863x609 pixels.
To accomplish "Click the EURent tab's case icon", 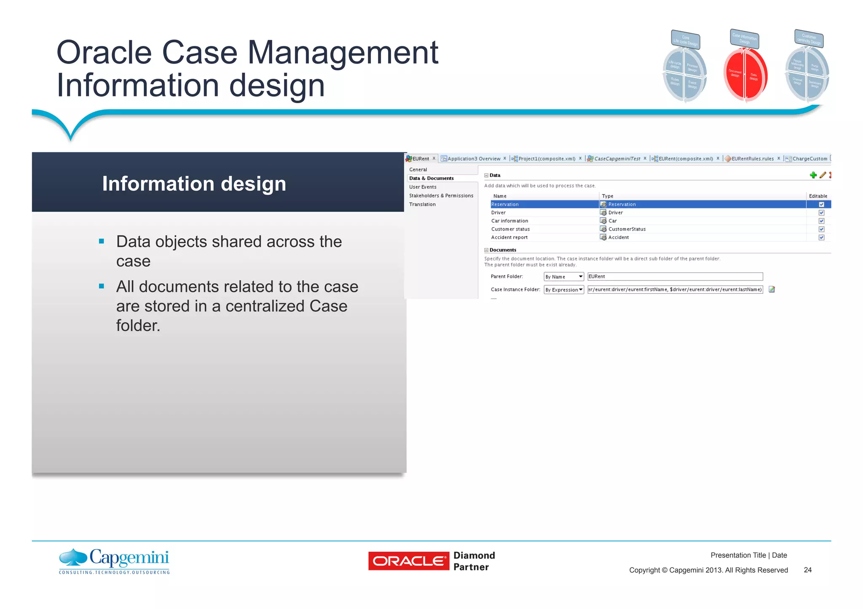I will [408, 159].
